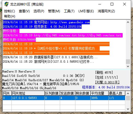Open the 查看(V) menu
The width and height of the screenshot is (133, 114).
pyautogui.click(x=24, y=11)
